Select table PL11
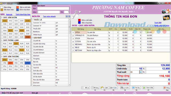Viewport: 171px width, 96px height. click(5, 50)
